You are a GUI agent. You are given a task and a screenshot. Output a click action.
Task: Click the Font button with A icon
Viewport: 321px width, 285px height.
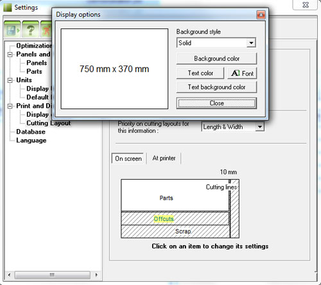click(x=242, y=73)
